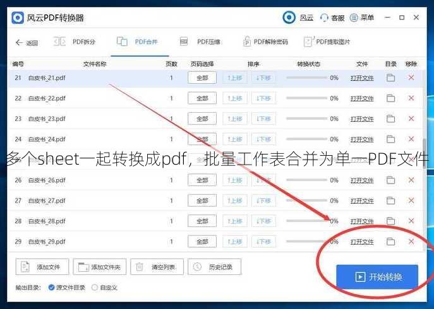Switch to the PDF合并 tab
Image resolution: width=434 pixels, height=309 pixels.
pos(137,42)
